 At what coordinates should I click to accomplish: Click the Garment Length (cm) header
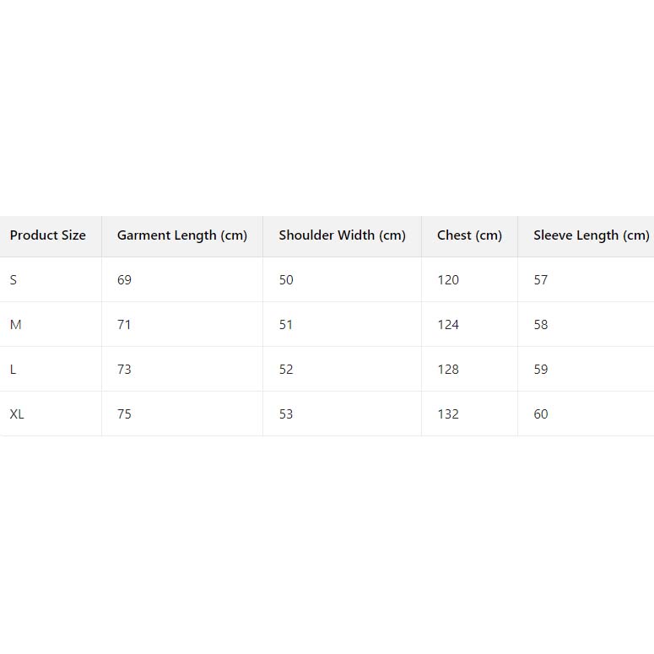[x=182, y=235]
